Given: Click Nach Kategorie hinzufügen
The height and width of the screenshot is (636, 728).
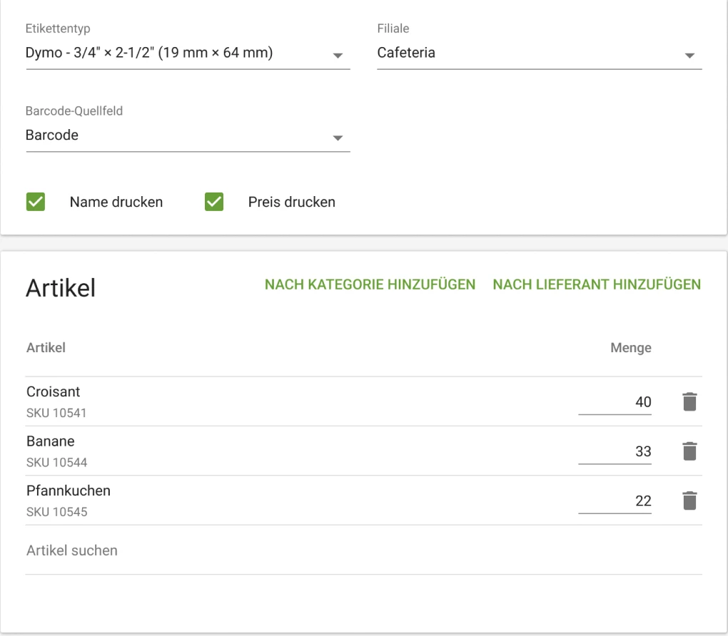Looking at the screenshot, I should [370, 284].
